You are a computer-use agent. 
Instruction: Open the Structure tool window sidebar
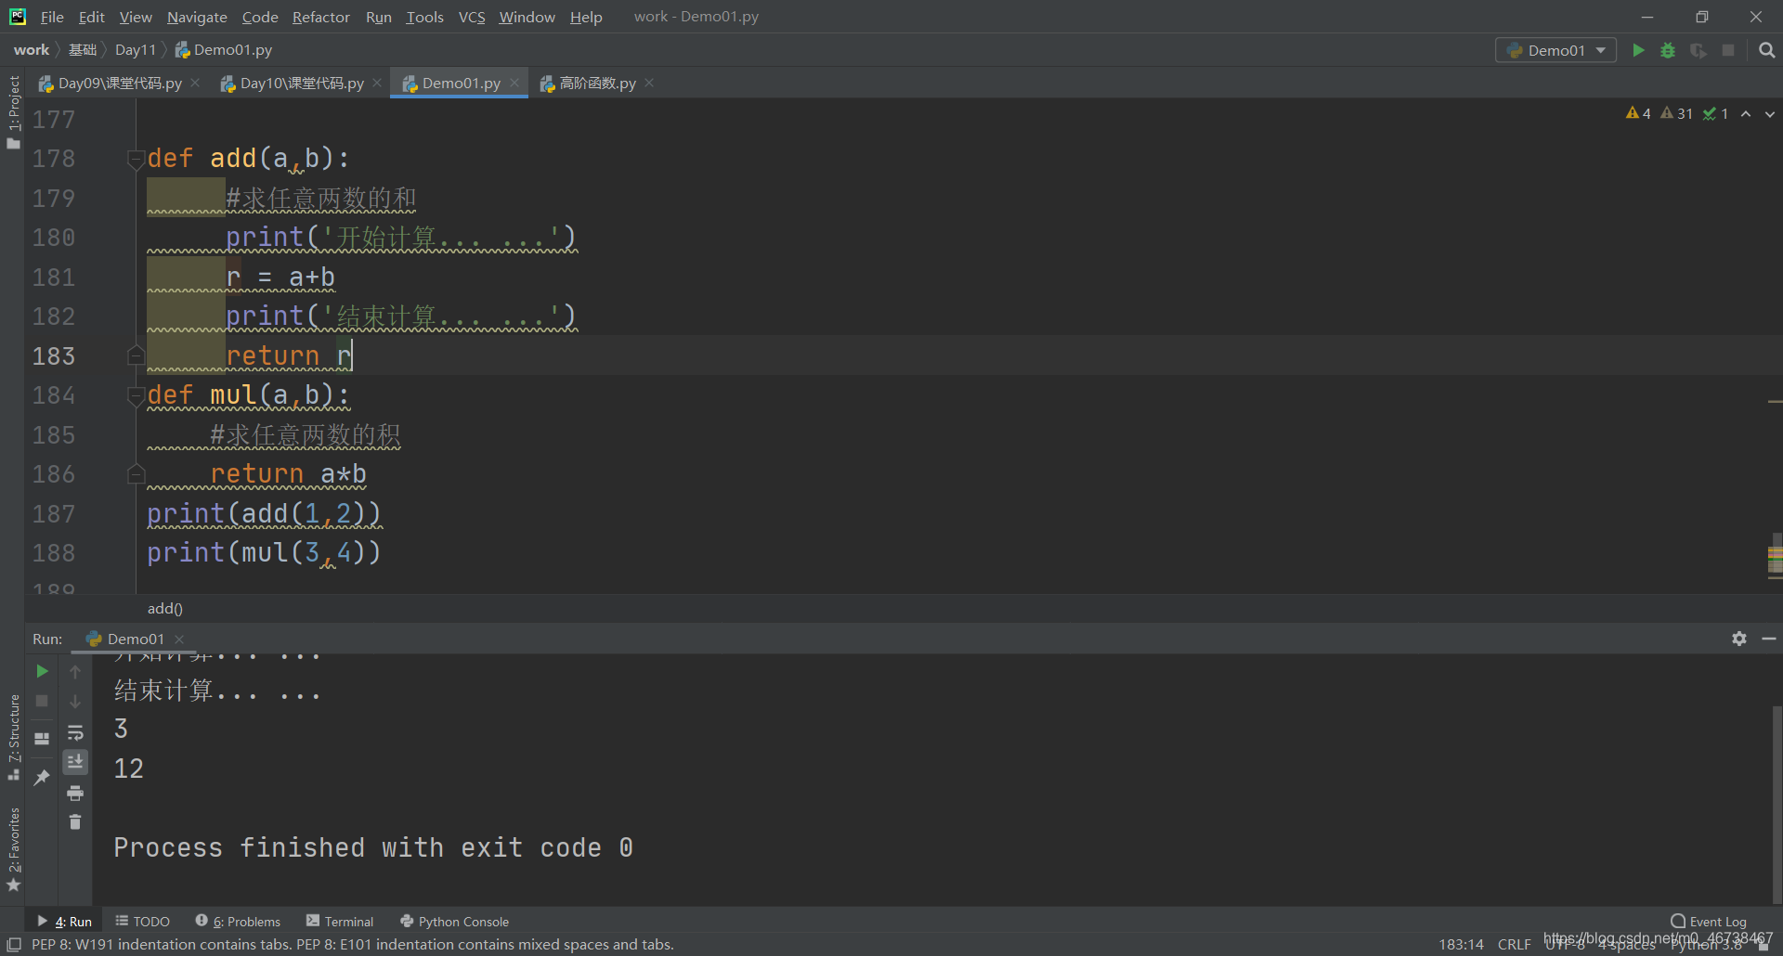pos(13,736)
